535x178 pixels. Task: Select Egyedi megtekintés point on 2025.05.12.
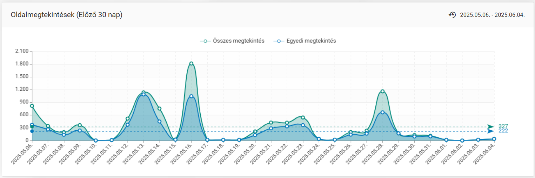pos(128,125)
